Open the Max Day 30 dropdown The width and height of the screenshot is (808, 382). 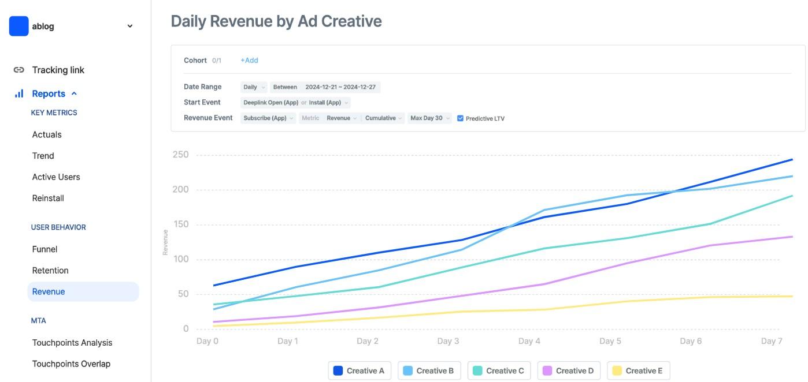click(429, 118)
